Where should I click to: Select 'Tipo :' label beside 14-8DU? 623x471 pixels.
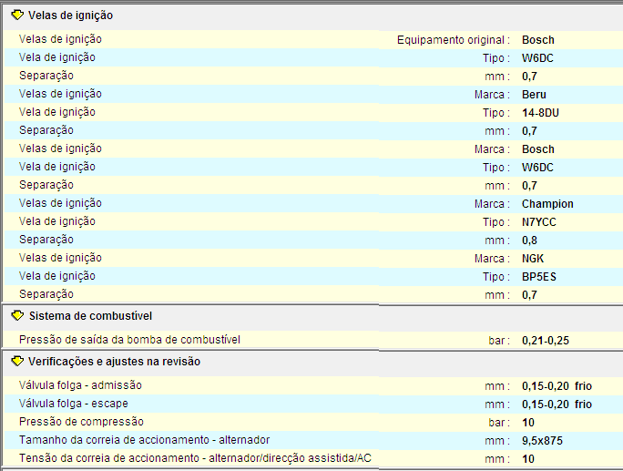[496, 113]
